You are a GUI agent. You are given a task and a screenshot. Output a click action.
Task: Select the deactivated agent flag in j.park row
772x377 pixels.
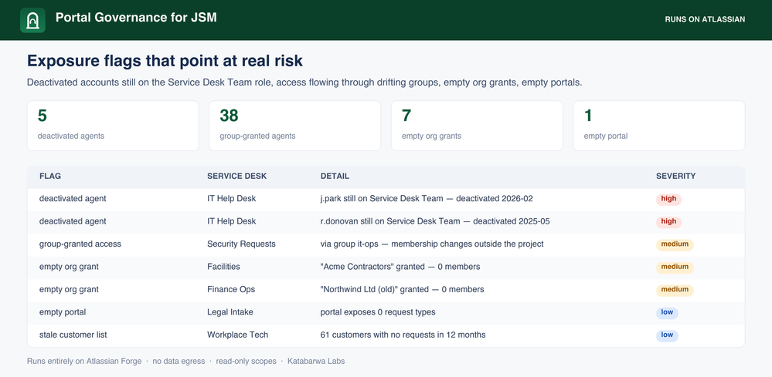point(73,199)
